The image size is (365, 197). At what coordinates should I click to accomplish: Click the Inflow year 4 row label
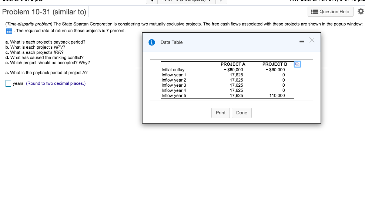pyautogui.click(x=174, y=90)
